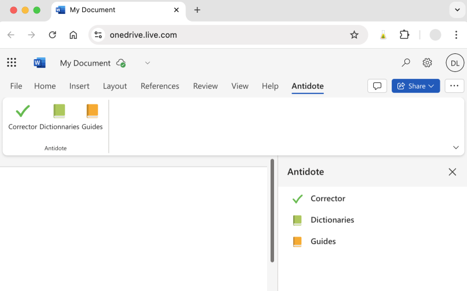Expand the document title dropdown chevron
467x291 pixels.
pos(147,63)
